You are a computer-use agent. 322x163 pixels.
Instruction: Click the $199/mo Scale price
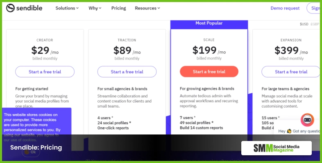[x=209, y=51]
